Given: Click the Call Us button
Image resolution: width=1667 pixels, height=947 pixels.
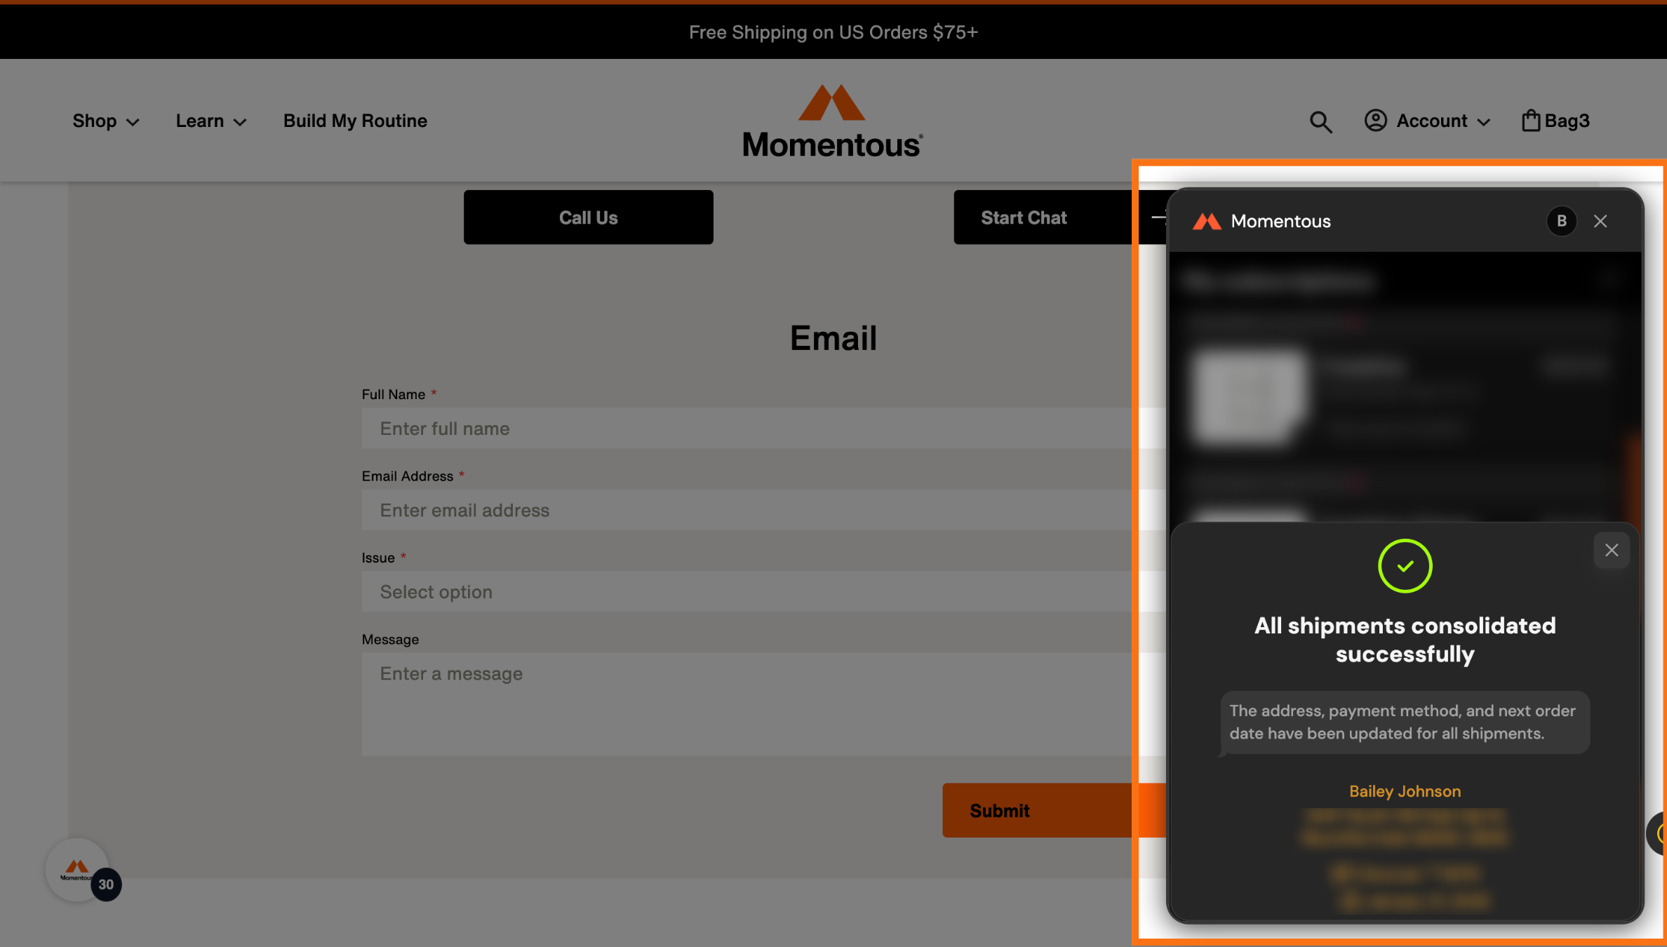Looking at the screenshot, I should tap(588, 217).
